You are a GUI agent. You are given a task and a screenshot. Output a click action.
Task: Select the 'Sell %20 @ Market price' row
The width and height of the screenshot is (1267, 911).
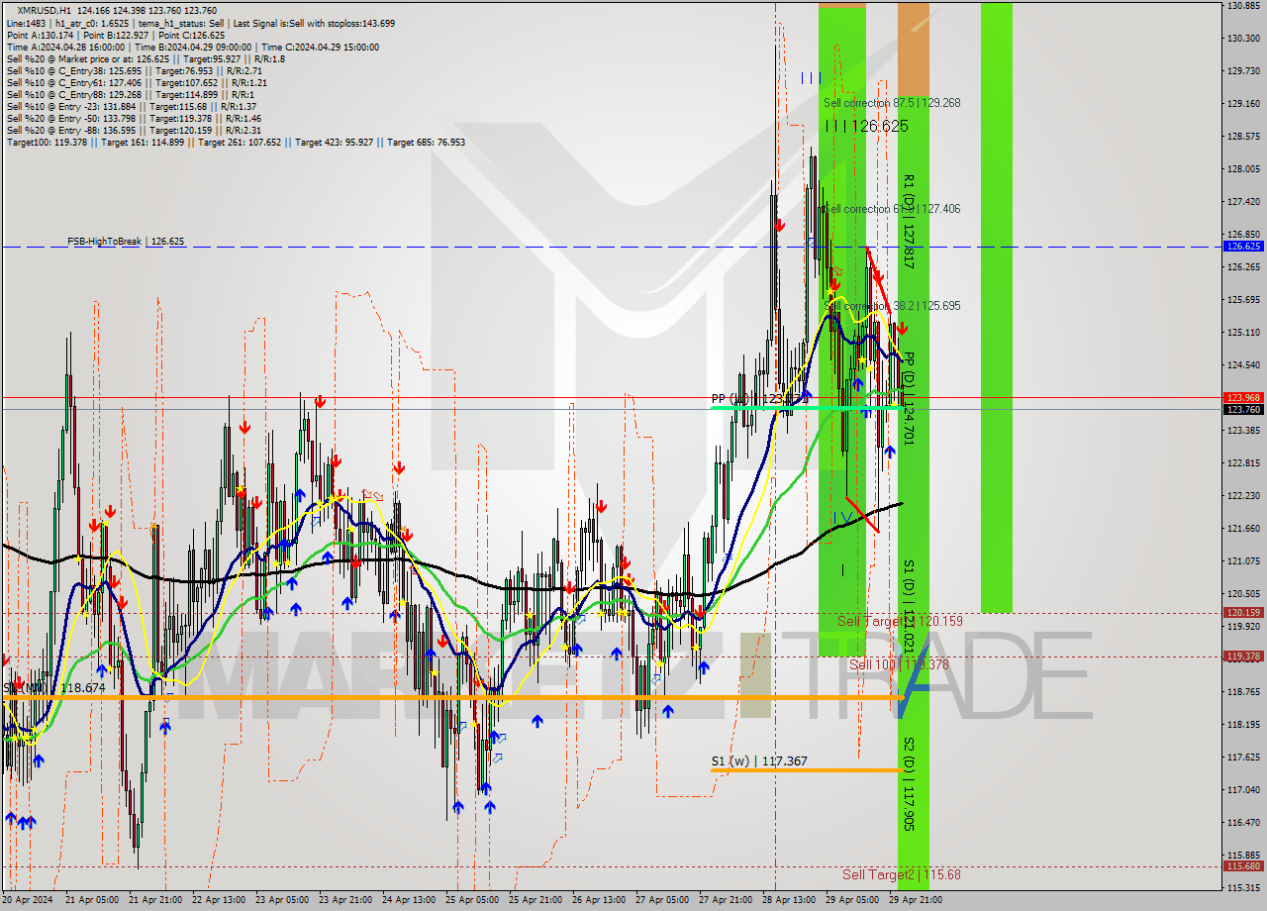[x=146, y=58]
